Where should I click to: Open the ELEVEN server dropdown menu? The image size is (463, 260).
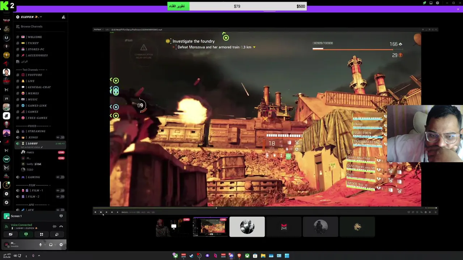[x=31, y=17]
